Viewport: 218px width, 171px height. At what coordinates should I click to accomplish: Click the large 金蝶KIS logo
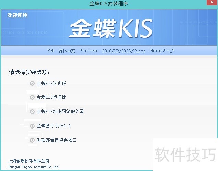click(110, 28)
